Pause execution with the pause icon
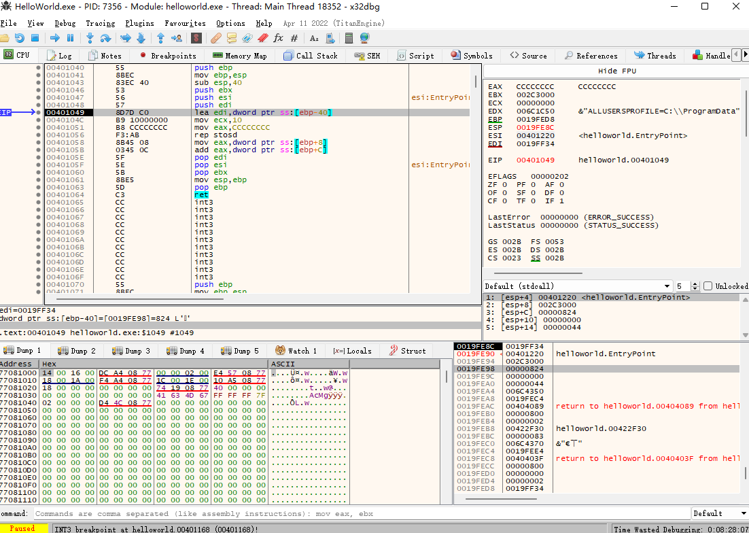 [70, 38]
